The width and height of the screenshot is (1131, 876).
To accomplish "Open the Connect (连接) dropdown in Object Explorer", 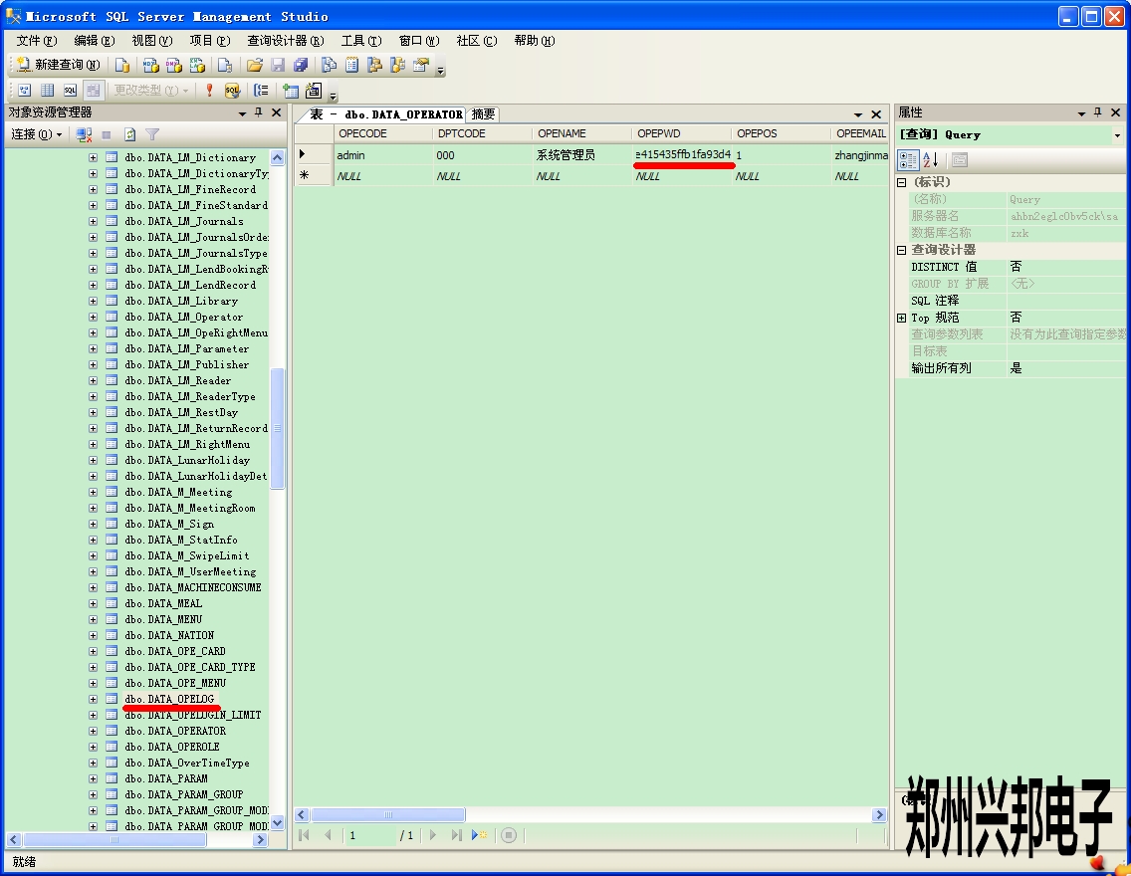I will click(36, 134).
